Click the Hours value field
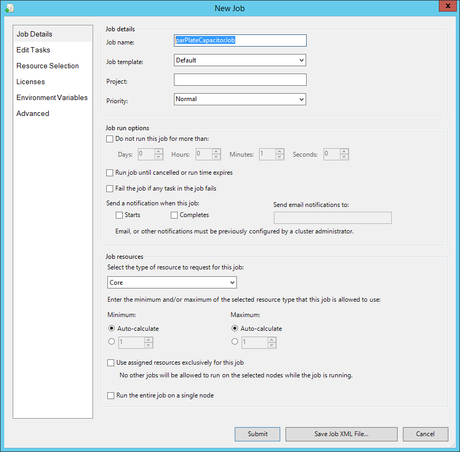Viewport: 460px width, 452px height. point(204,154)
